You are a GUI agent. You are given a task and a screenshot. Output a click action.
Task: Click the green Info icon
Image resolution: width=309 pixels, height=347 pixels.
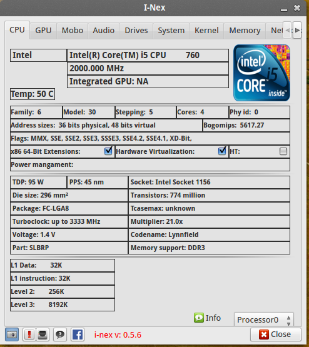click(x=199, y=318)
